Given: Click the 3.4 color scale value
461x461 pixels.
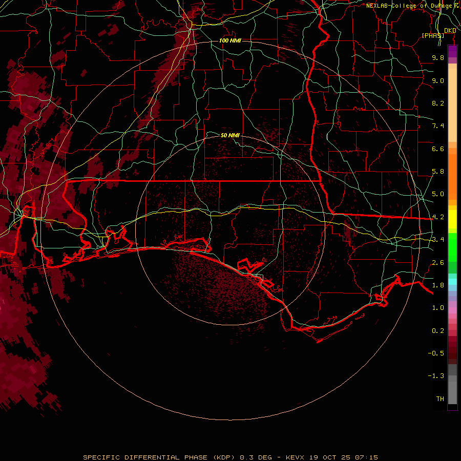Looking at the screenshot, I should point(438,240).
